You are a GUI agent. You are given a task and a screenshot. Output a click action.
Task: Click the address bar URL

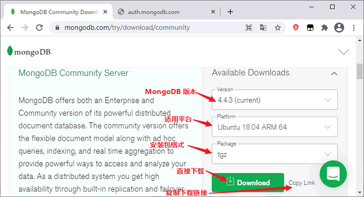[127, 28]
